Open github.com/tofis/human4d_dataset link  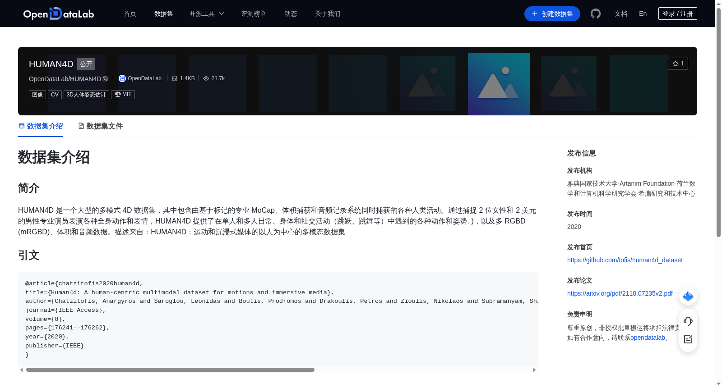pos(625,260)
